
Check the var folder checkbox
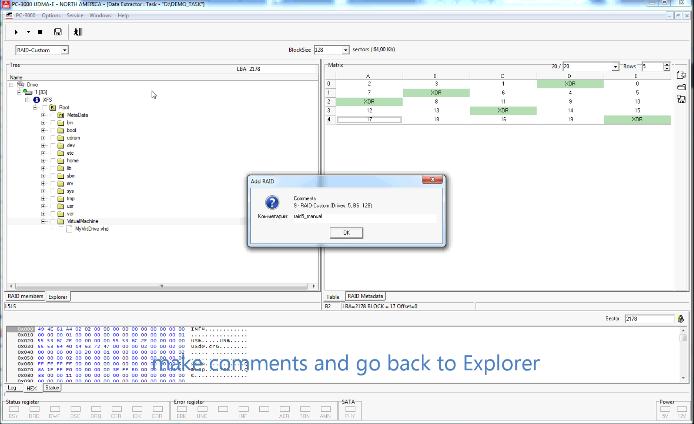pos(53,214)
